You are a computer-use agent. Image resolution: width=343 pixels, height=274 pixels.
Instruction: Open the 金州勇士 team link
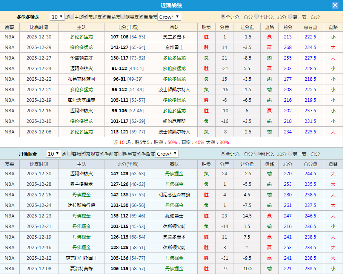coord(174,47)
